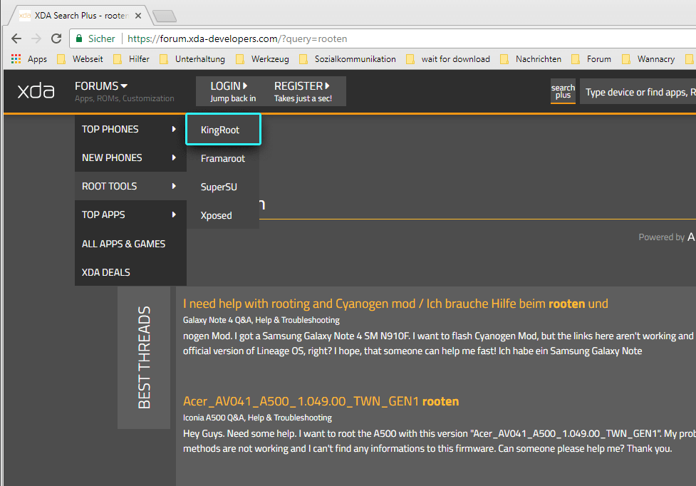This screenshot has height=486, width=696.
Task: Select Xposed from the submenu
Action: (x=223, y=215)
